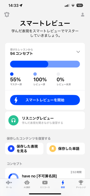
Task: Expand the 94 コンセプト chevron
Action: click(78, 52)
